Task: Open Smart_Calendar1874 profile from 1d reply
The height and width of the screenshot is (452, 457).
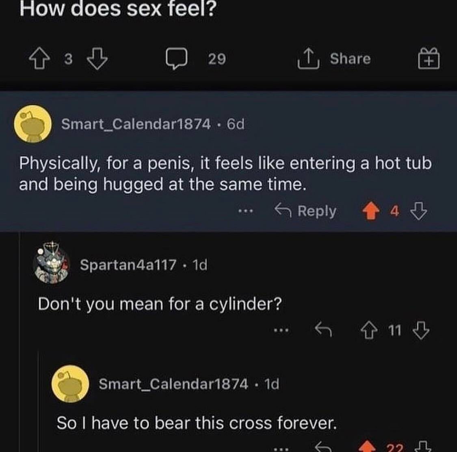Action: [x=173, y=384]
